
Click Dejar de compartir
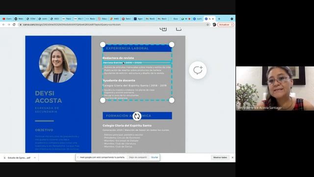click(138, 157)
